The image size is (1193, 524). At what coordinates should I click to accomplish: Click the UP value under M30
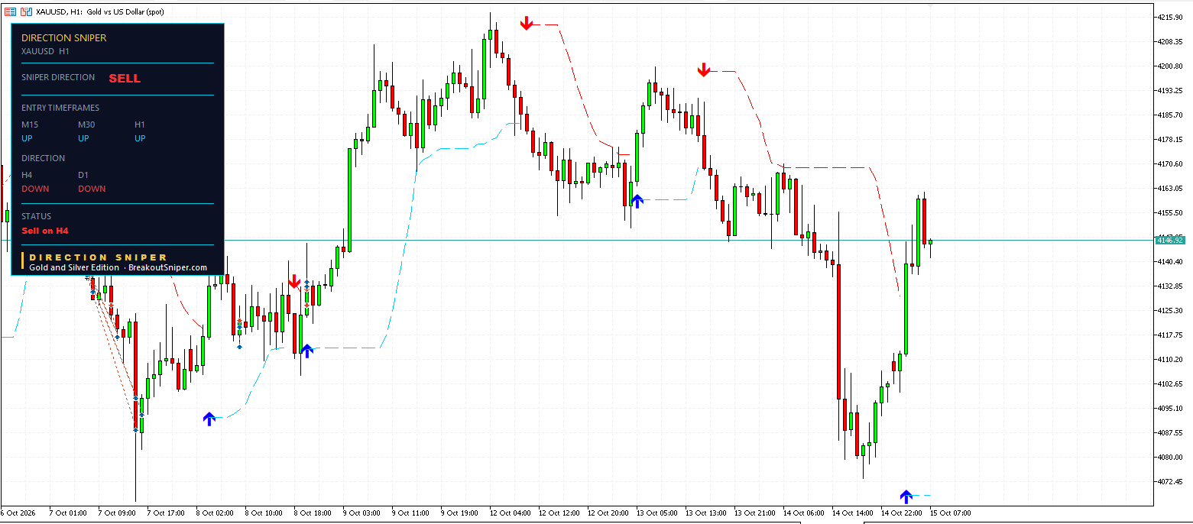84,138
